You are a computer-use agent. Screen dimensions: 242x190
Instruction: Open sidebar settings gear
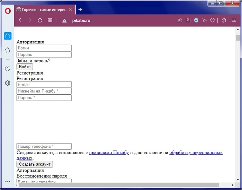pos(8,83)
